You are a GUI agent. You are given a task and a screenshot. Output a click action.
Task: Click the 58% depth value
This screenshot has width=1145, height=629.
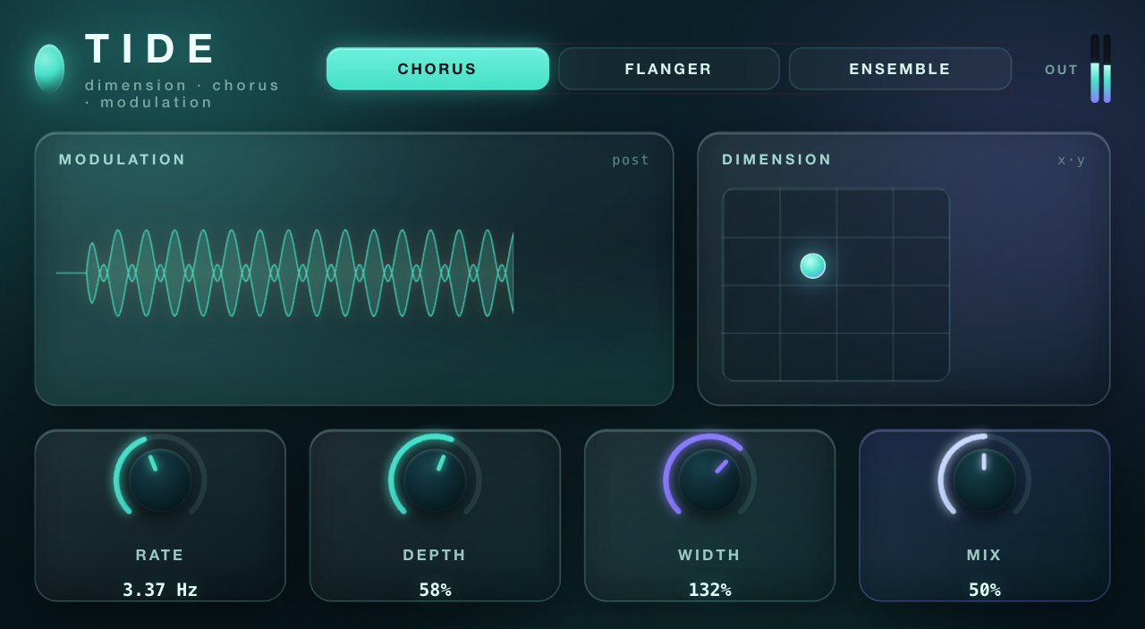(435, 590)
